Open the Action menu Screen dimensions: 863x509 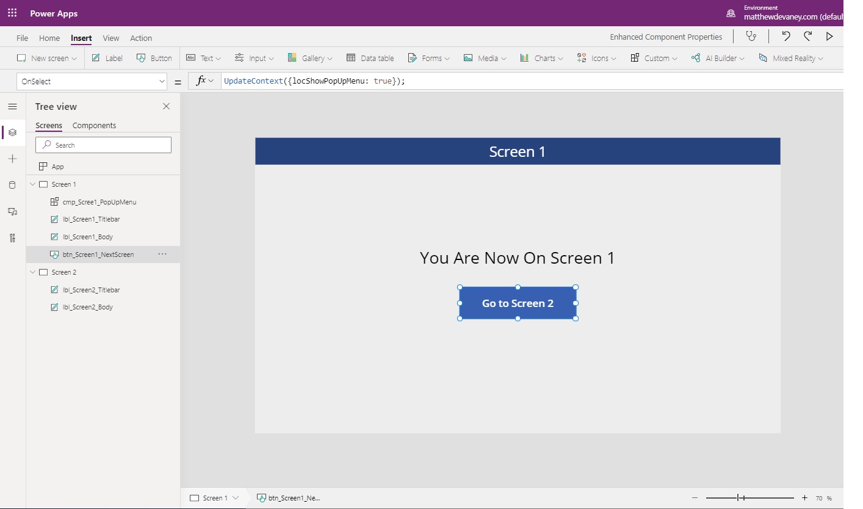141,38
